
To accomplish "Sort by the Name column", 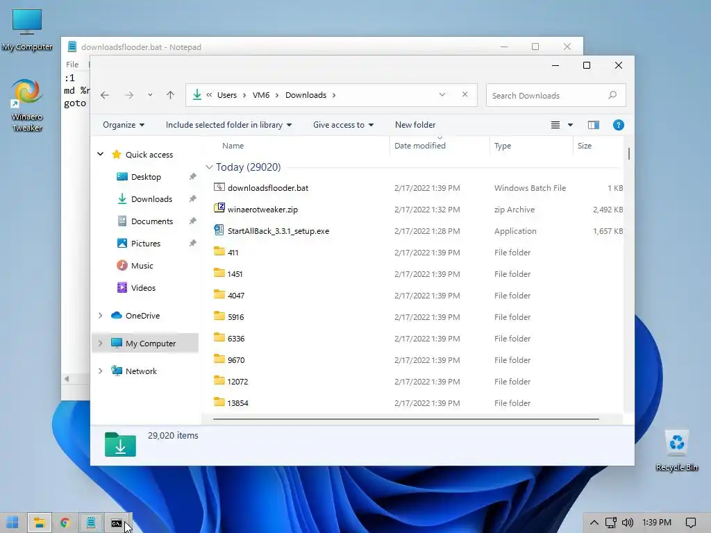I will coord(233,146).
